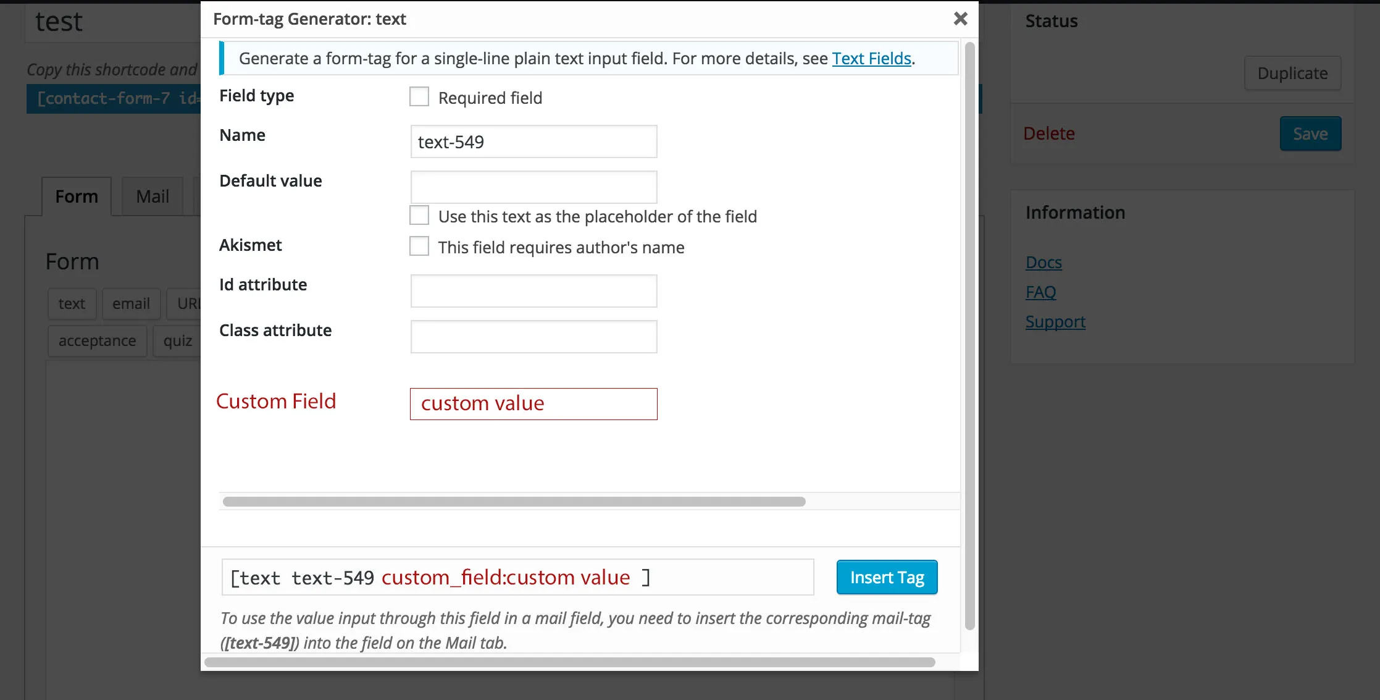Viewport: 1380px width, 700px height.
Task: Click the generated form-tag text box
Action: pos(517,578)
